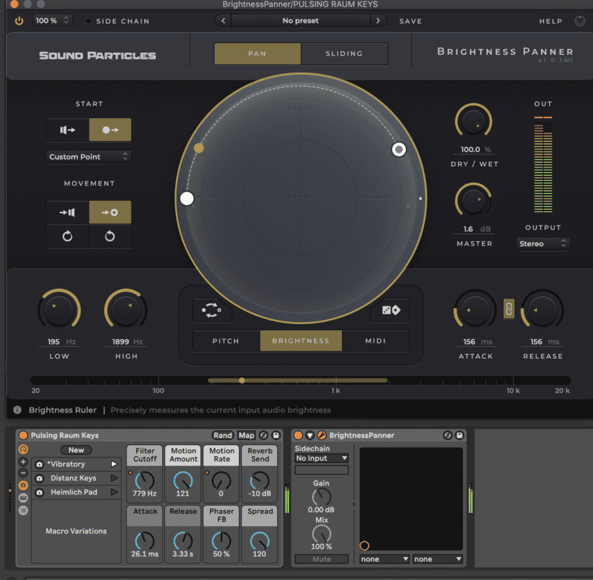Toggle BrightnessPanner device activator
The image size is (593, 580).
point(298,435)
